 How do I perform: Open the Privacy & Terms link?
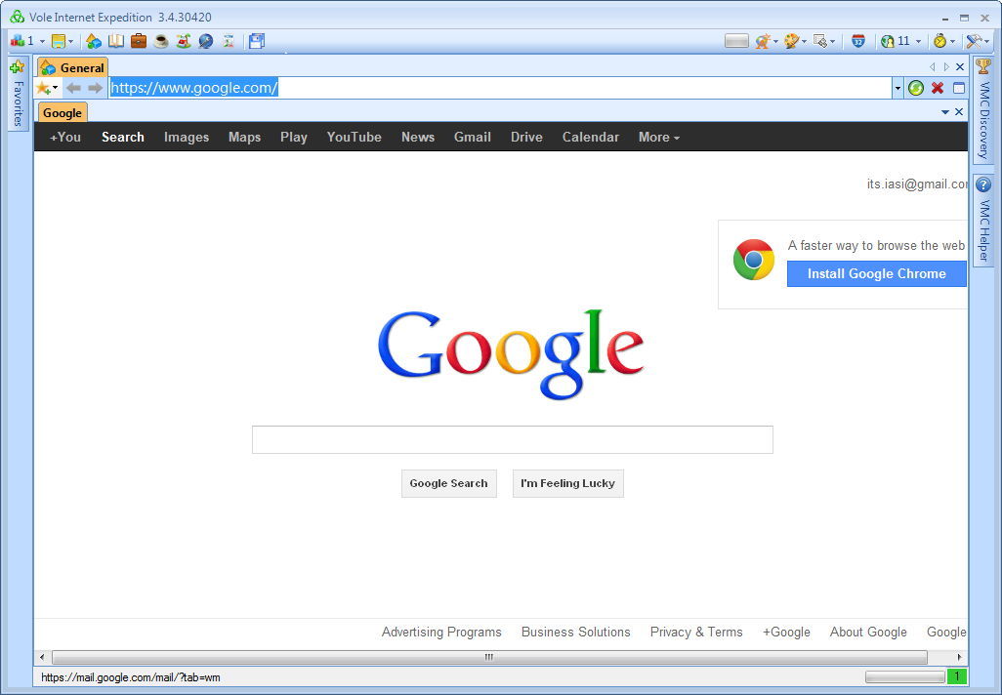pos(696,632)
